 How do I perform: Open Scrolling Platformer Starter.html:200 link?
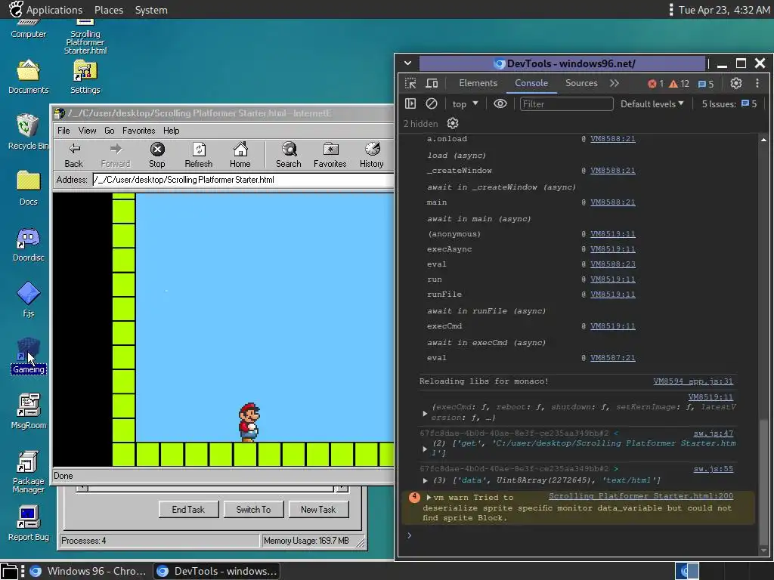(641, 495)
